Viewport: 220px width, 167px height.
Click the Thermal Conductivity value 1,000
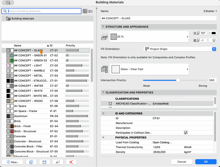tap(157, 147)
